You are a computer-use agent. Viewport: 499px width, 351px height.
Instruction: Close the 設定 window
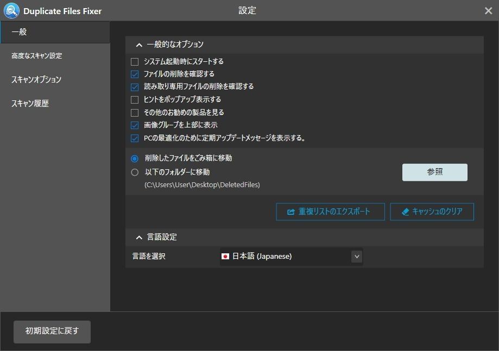488,11
